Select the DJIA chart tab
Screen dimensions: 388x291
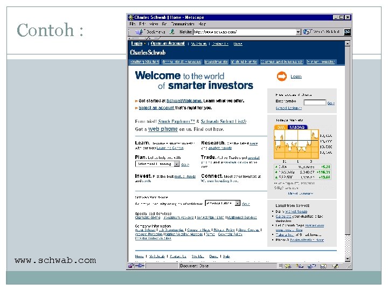[x=281, y=127]
